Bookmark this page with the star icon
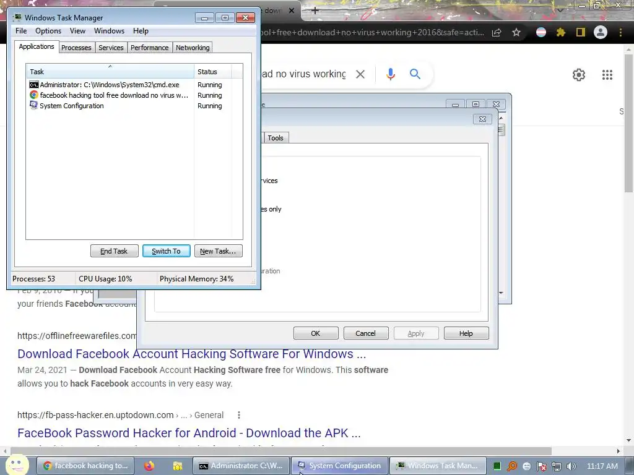 [516, 32]
